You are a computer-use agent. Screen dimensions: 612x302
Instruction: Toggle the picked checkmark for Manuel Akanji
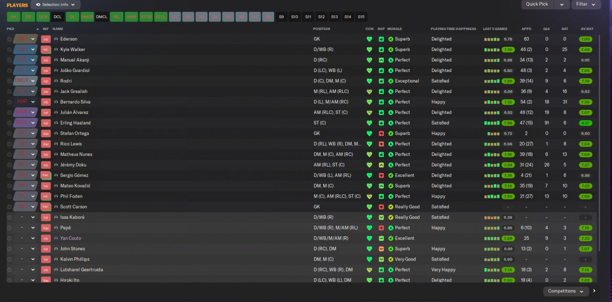(9, 60)
